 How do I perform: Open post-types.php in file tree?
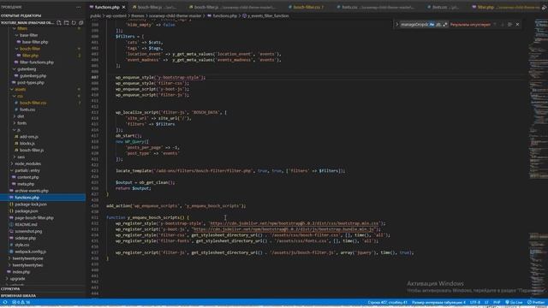click(28, 83)
